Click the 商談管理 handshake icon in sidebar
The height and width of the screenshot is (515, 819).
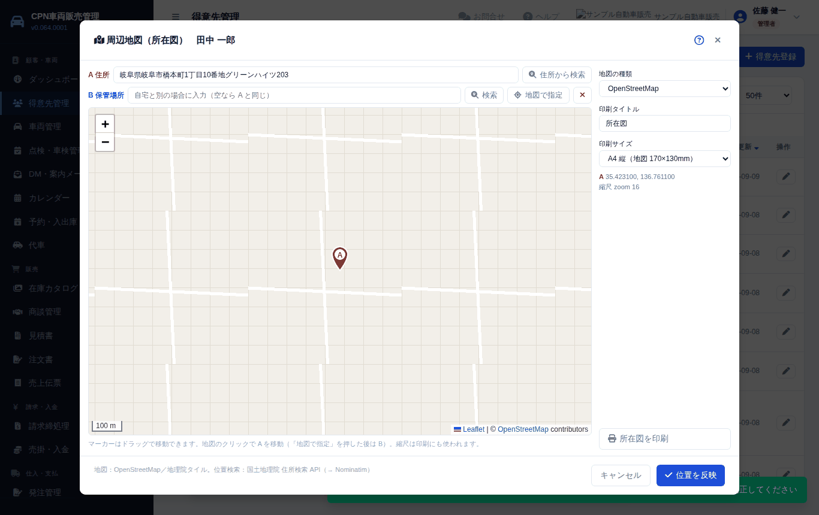tap(17, 312)
